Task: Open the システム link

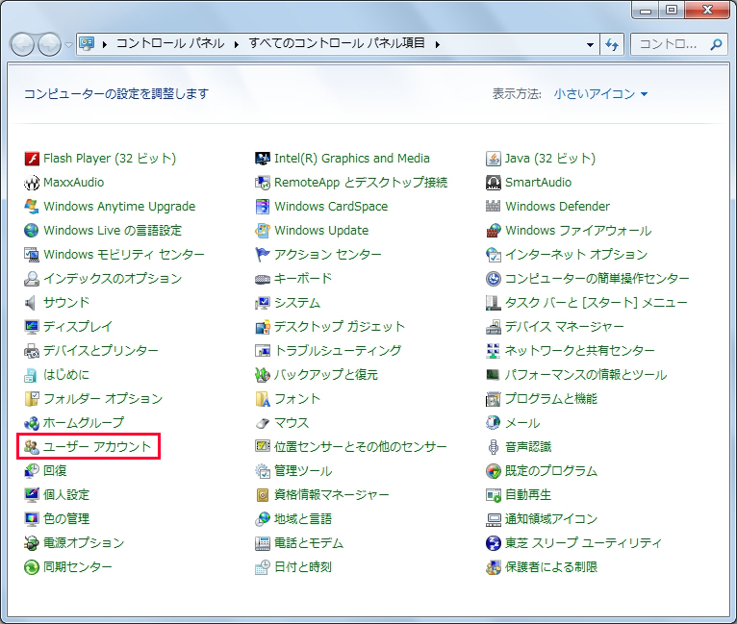Action: tap(297, 303)
